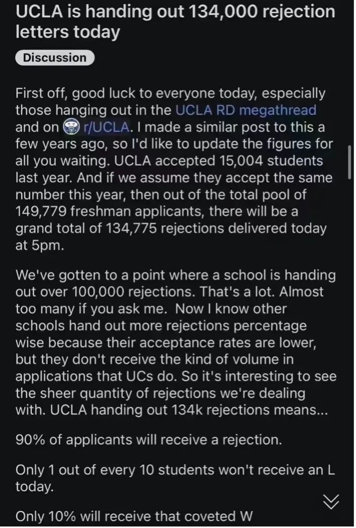Click the 'Only 1 out of every 10 students' line

(x=175, y=478)
